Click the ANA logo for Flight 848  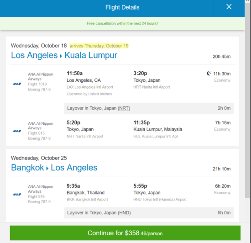pos(17,194)
